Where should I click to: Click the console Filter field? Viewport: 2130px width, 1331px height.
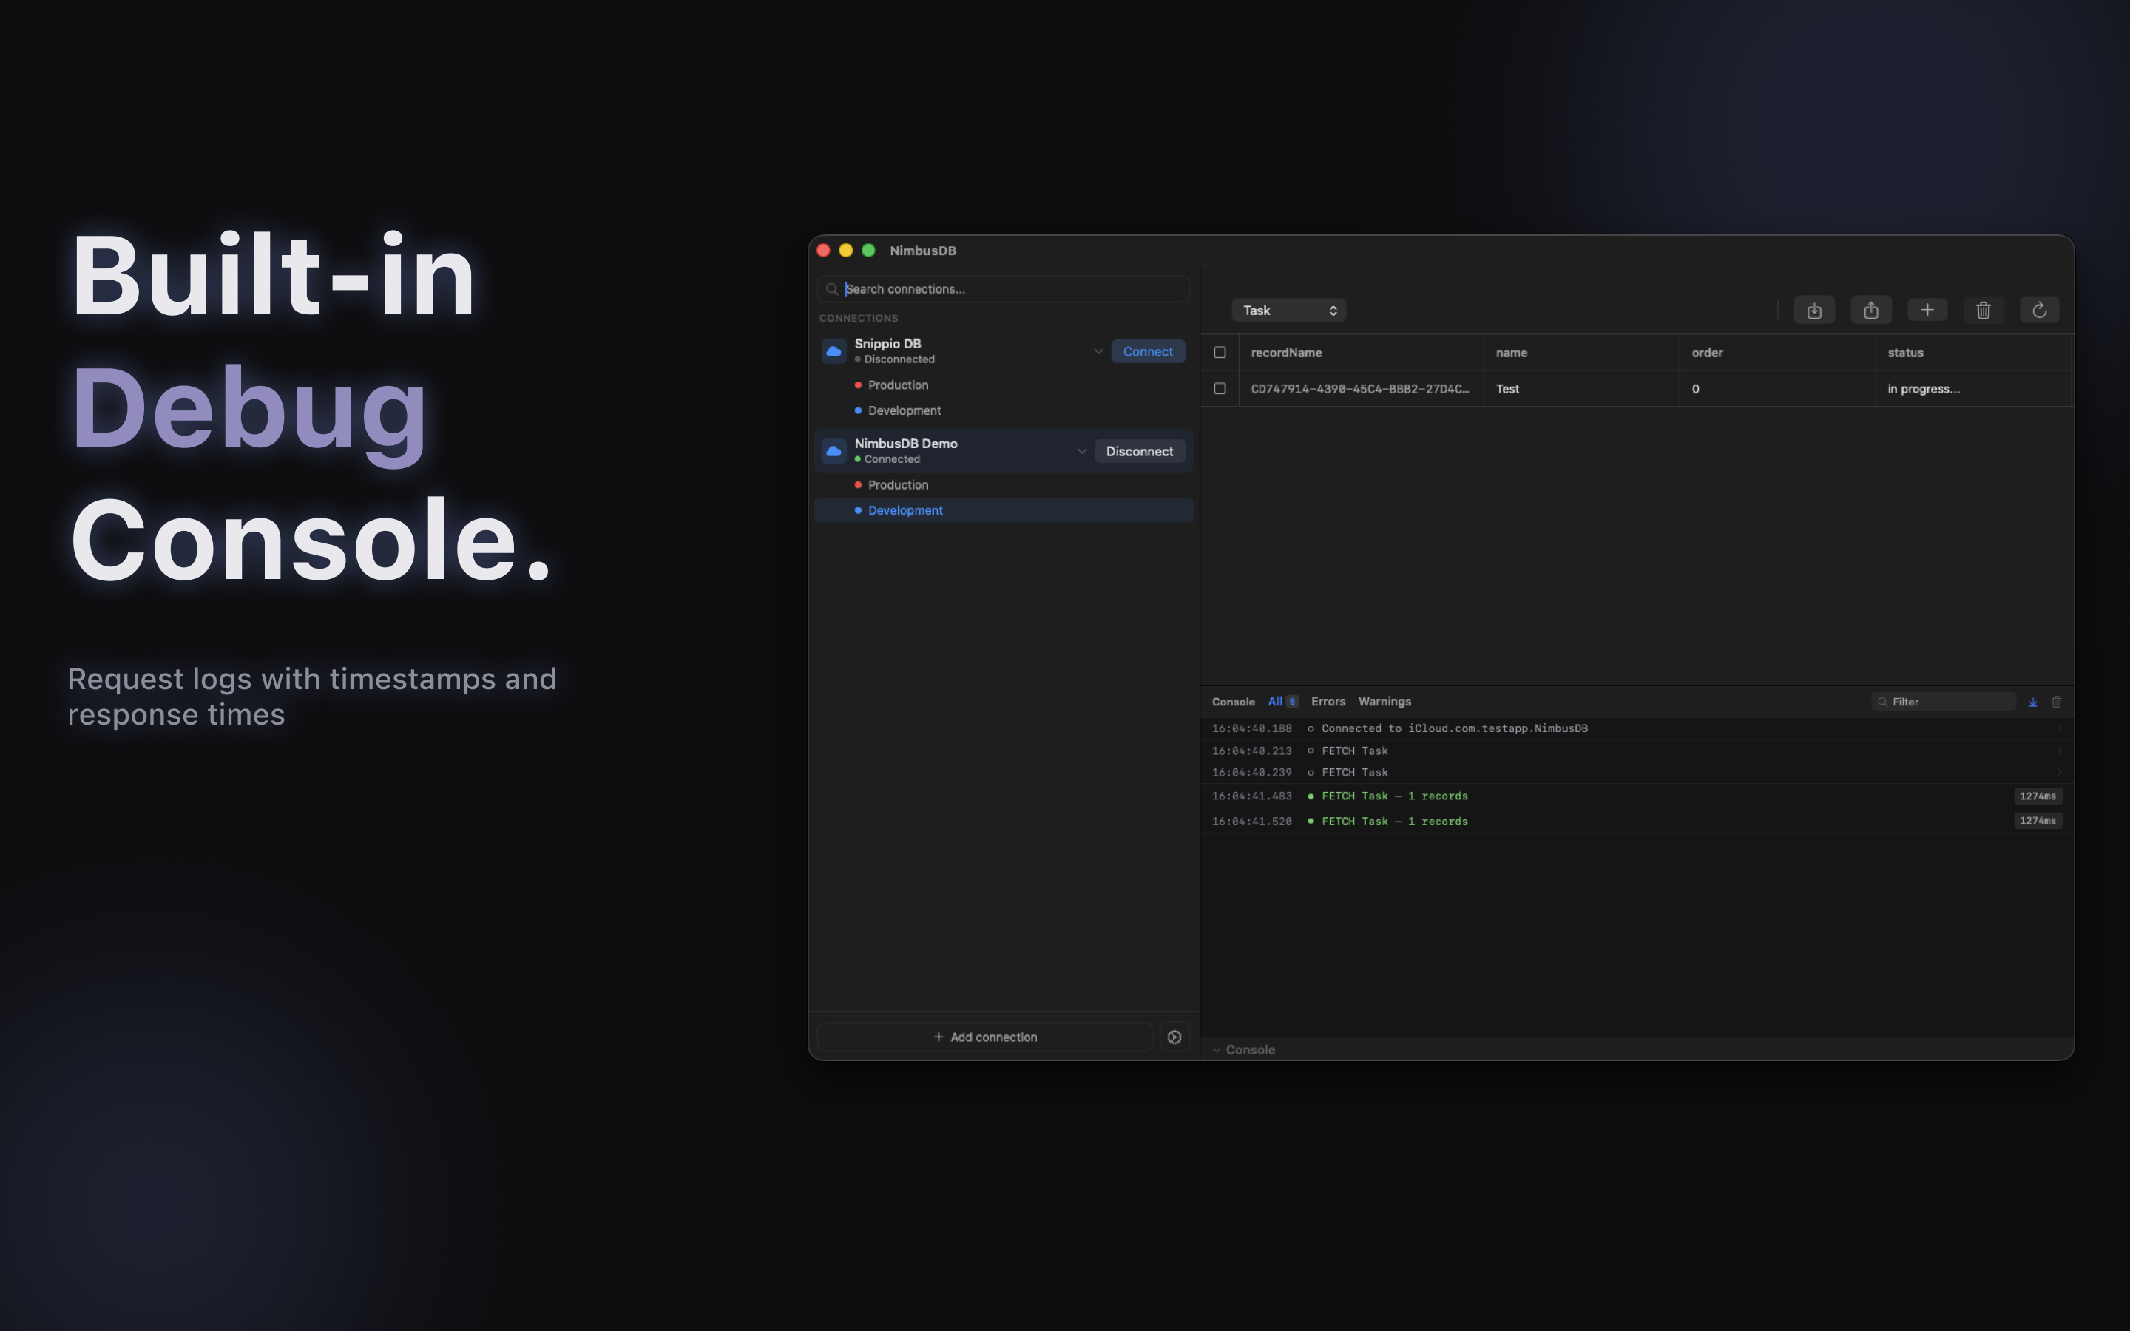[1943, 702]
